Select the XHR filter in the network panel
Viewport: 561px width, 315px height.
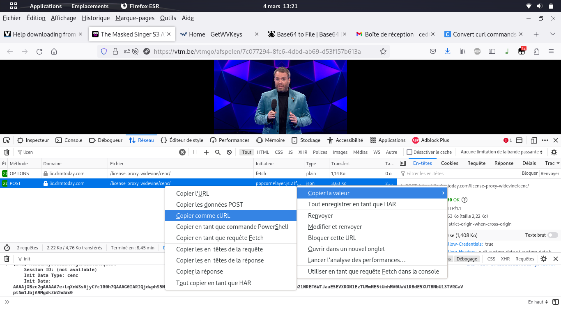[303, 152]
